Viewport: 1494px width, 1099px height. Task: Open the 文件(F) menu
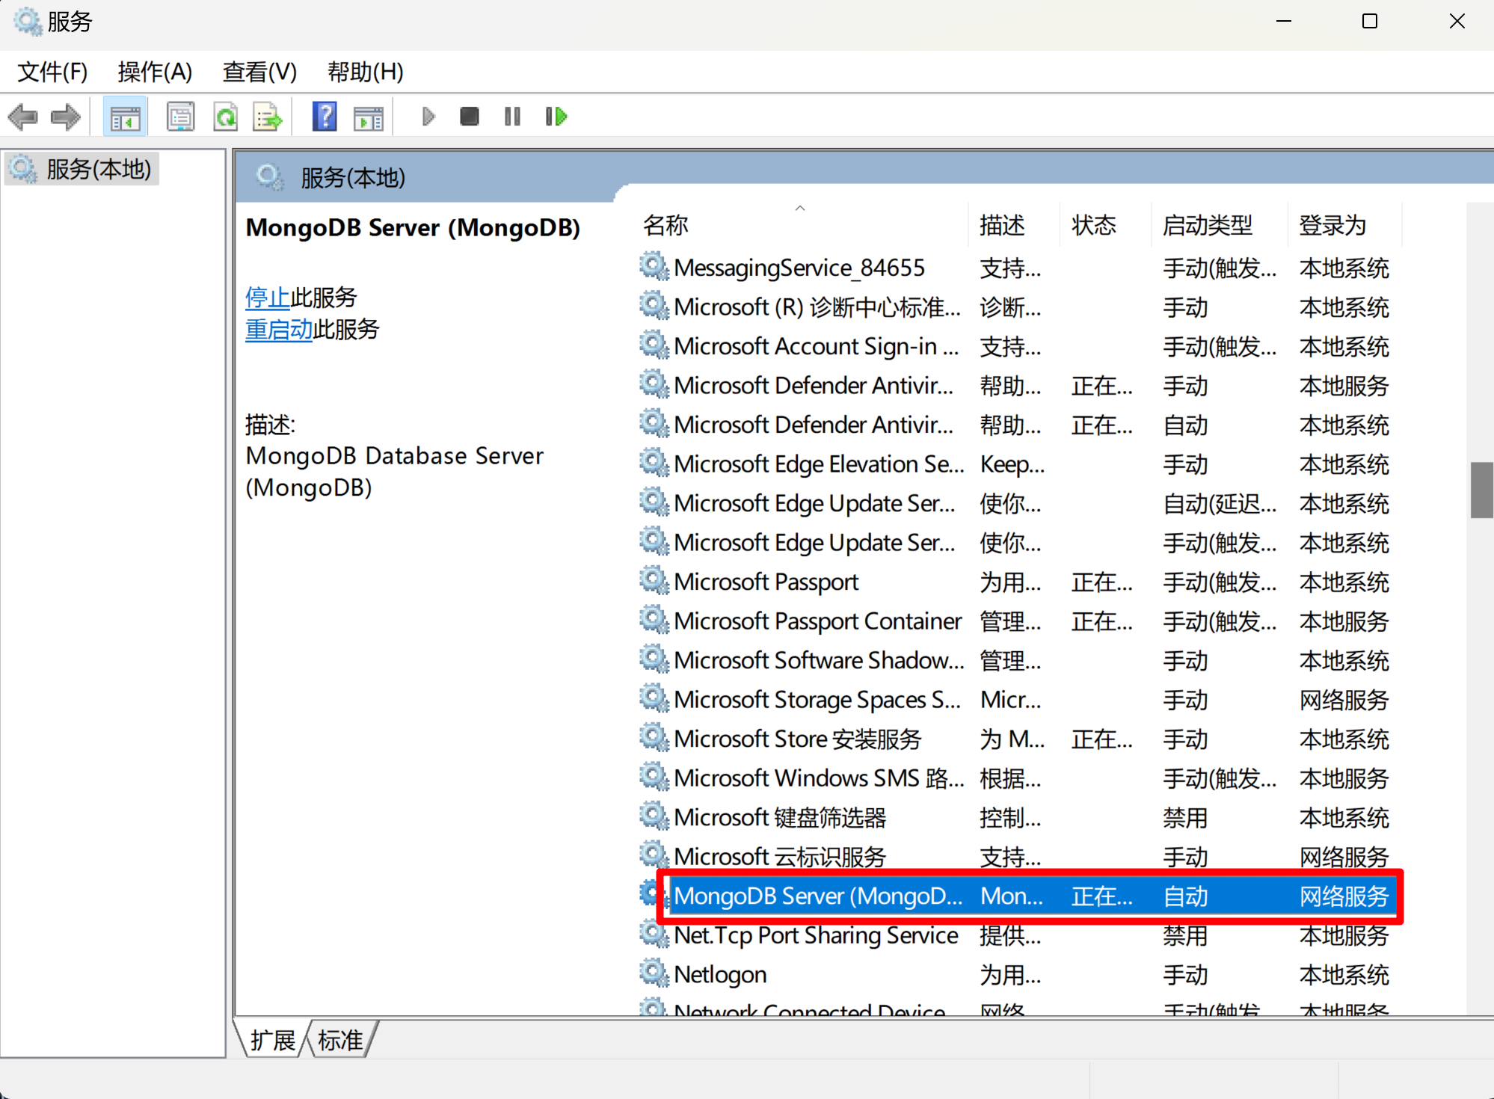click(x=52, y=72)
